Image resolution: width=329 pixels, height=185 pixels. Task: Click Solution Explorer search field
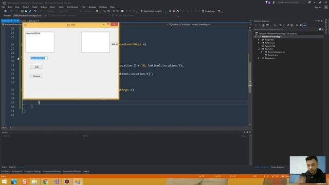tap(286, 29)
